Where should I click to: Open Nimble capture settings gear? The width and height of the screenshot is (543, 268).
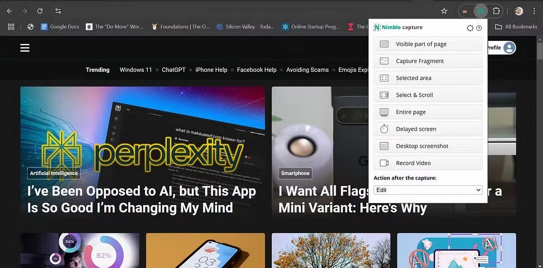470,28
